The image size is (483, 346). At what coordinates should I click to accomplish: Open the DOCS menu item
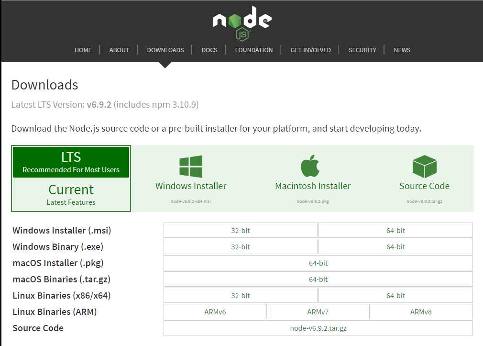(209, 50)
